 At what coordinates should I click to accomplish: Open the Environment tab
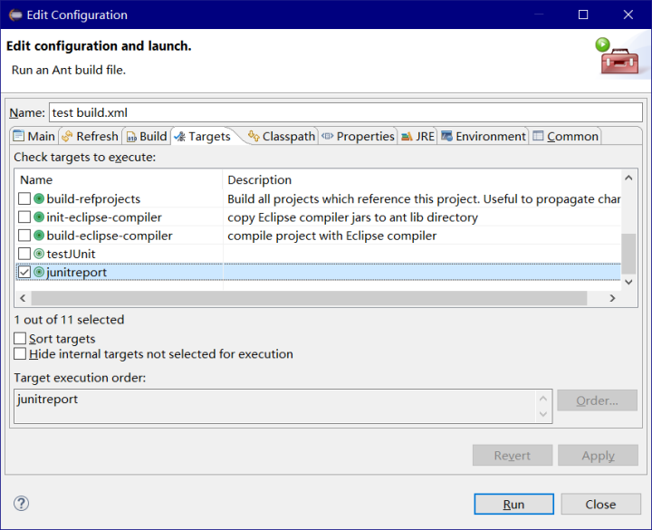[484, 136]
